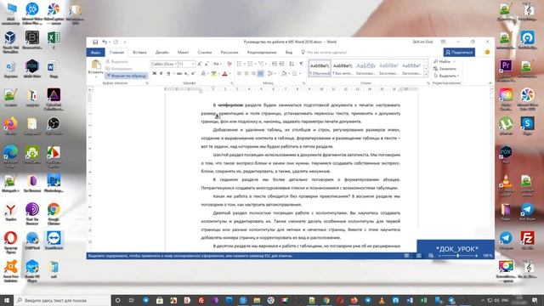Click the Clear All Formatting icon
The width and height of the screenshot is (544, 306).
(229, 64)
